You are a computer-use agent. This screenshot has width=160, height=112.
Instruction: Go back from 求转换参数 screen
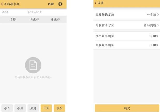point(2,4)
